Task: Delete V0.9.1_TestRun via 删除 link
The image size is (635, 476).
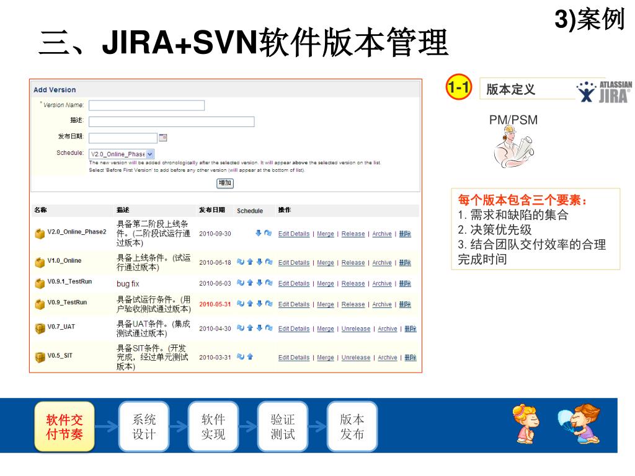Action: (404, 283)
